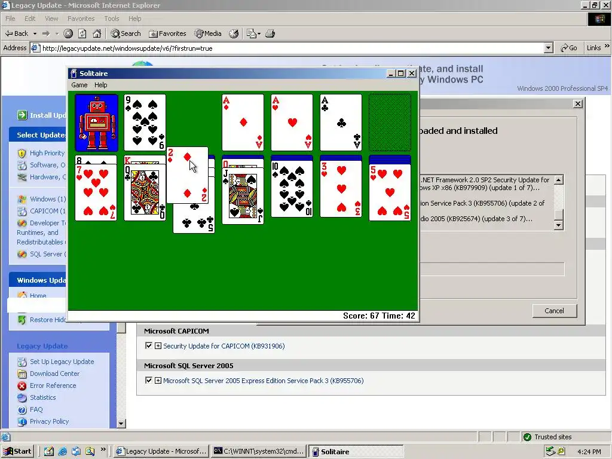Click Cancel in the installation dialog
The image size is (612, 459).
click(554, 311)
